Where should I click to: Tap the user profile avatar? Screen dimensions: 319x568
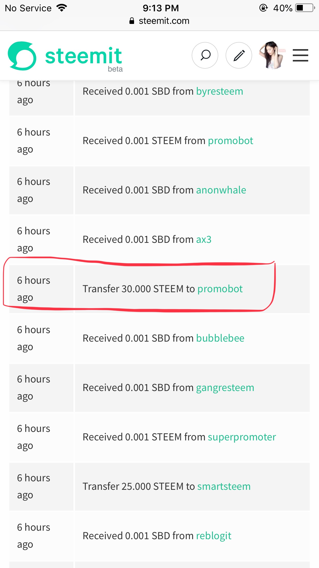tap(272, 55)
